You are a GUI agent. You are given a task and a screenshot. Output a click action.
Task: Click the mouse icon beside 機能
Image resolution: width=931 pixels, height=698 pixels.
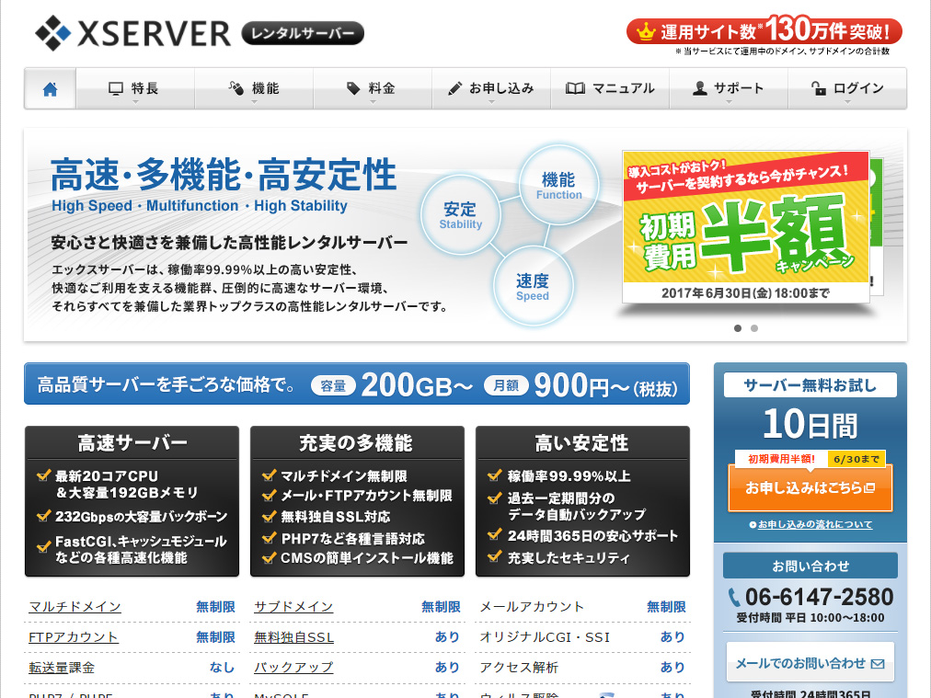(x=236, y=89)
